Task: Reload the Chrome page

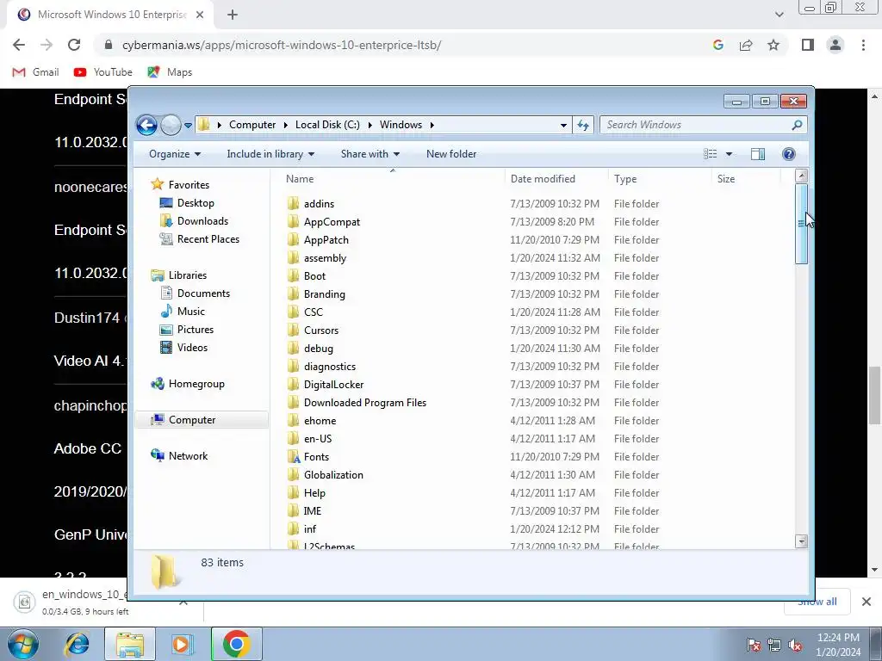Action: 74,45
